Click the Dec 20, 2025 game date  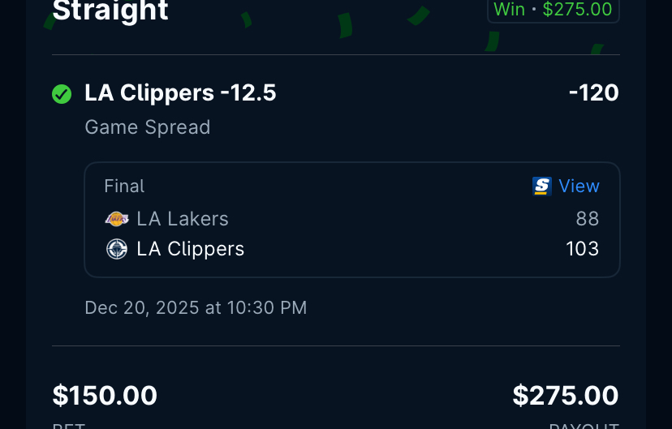pos(196,307)
